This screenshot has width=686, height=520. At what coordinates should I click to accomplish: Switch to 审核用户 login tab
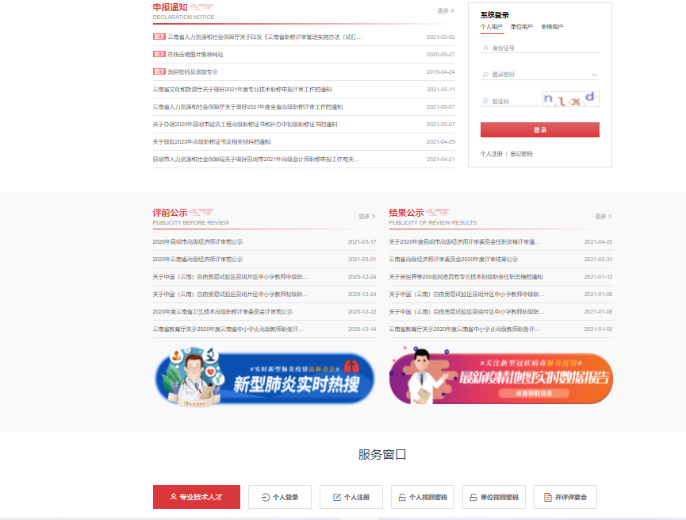click(x=552, y=27)
